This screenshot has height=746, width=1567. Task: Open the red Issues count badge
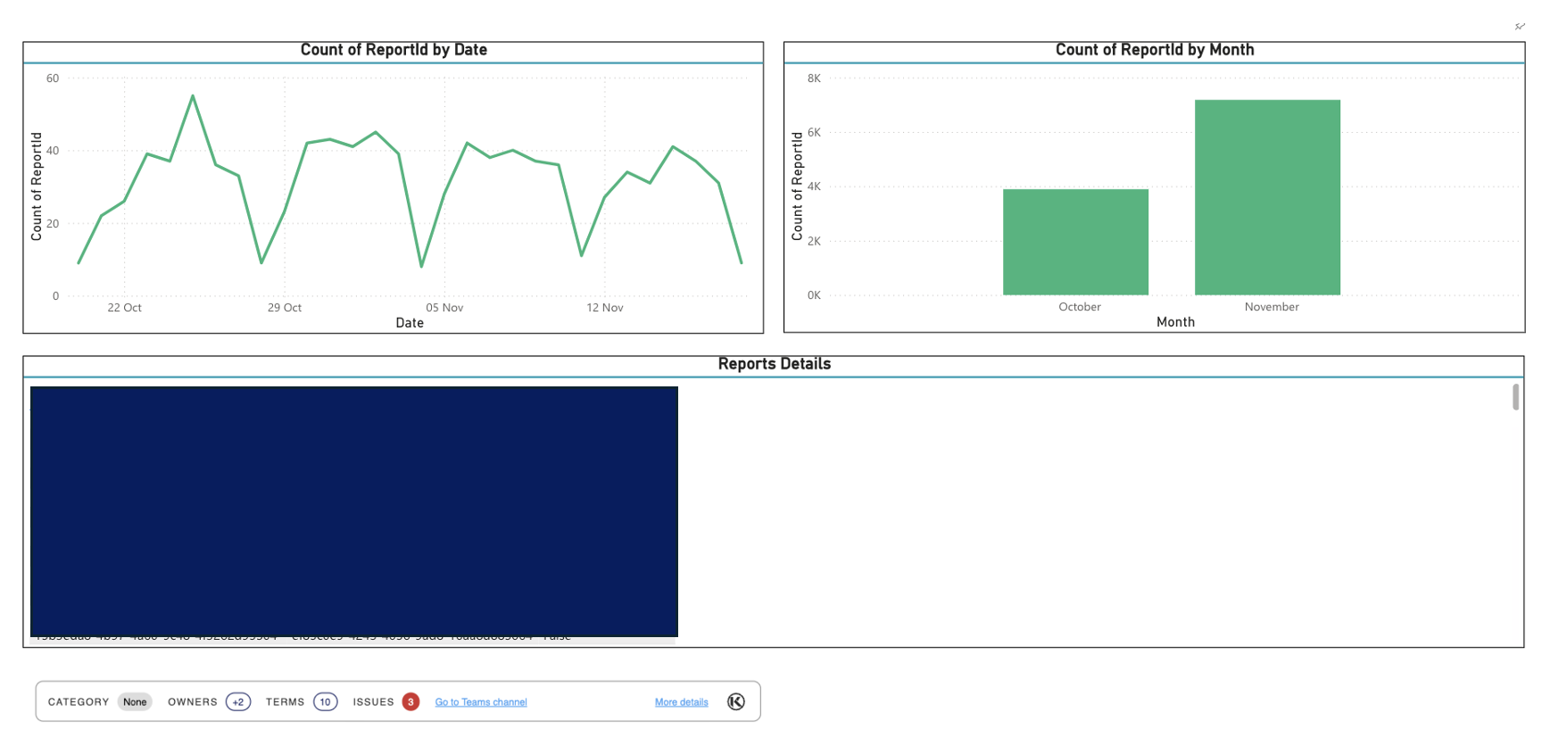click(x=410, y=701)
